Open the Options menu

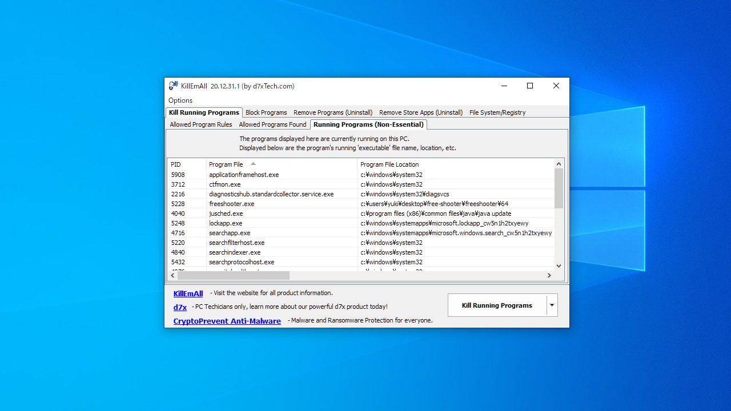tap(180, 100)
